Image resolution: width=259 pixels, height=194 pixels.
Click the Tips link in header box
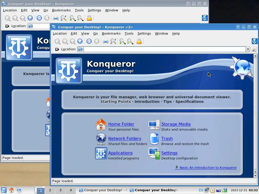pos(167,102)
